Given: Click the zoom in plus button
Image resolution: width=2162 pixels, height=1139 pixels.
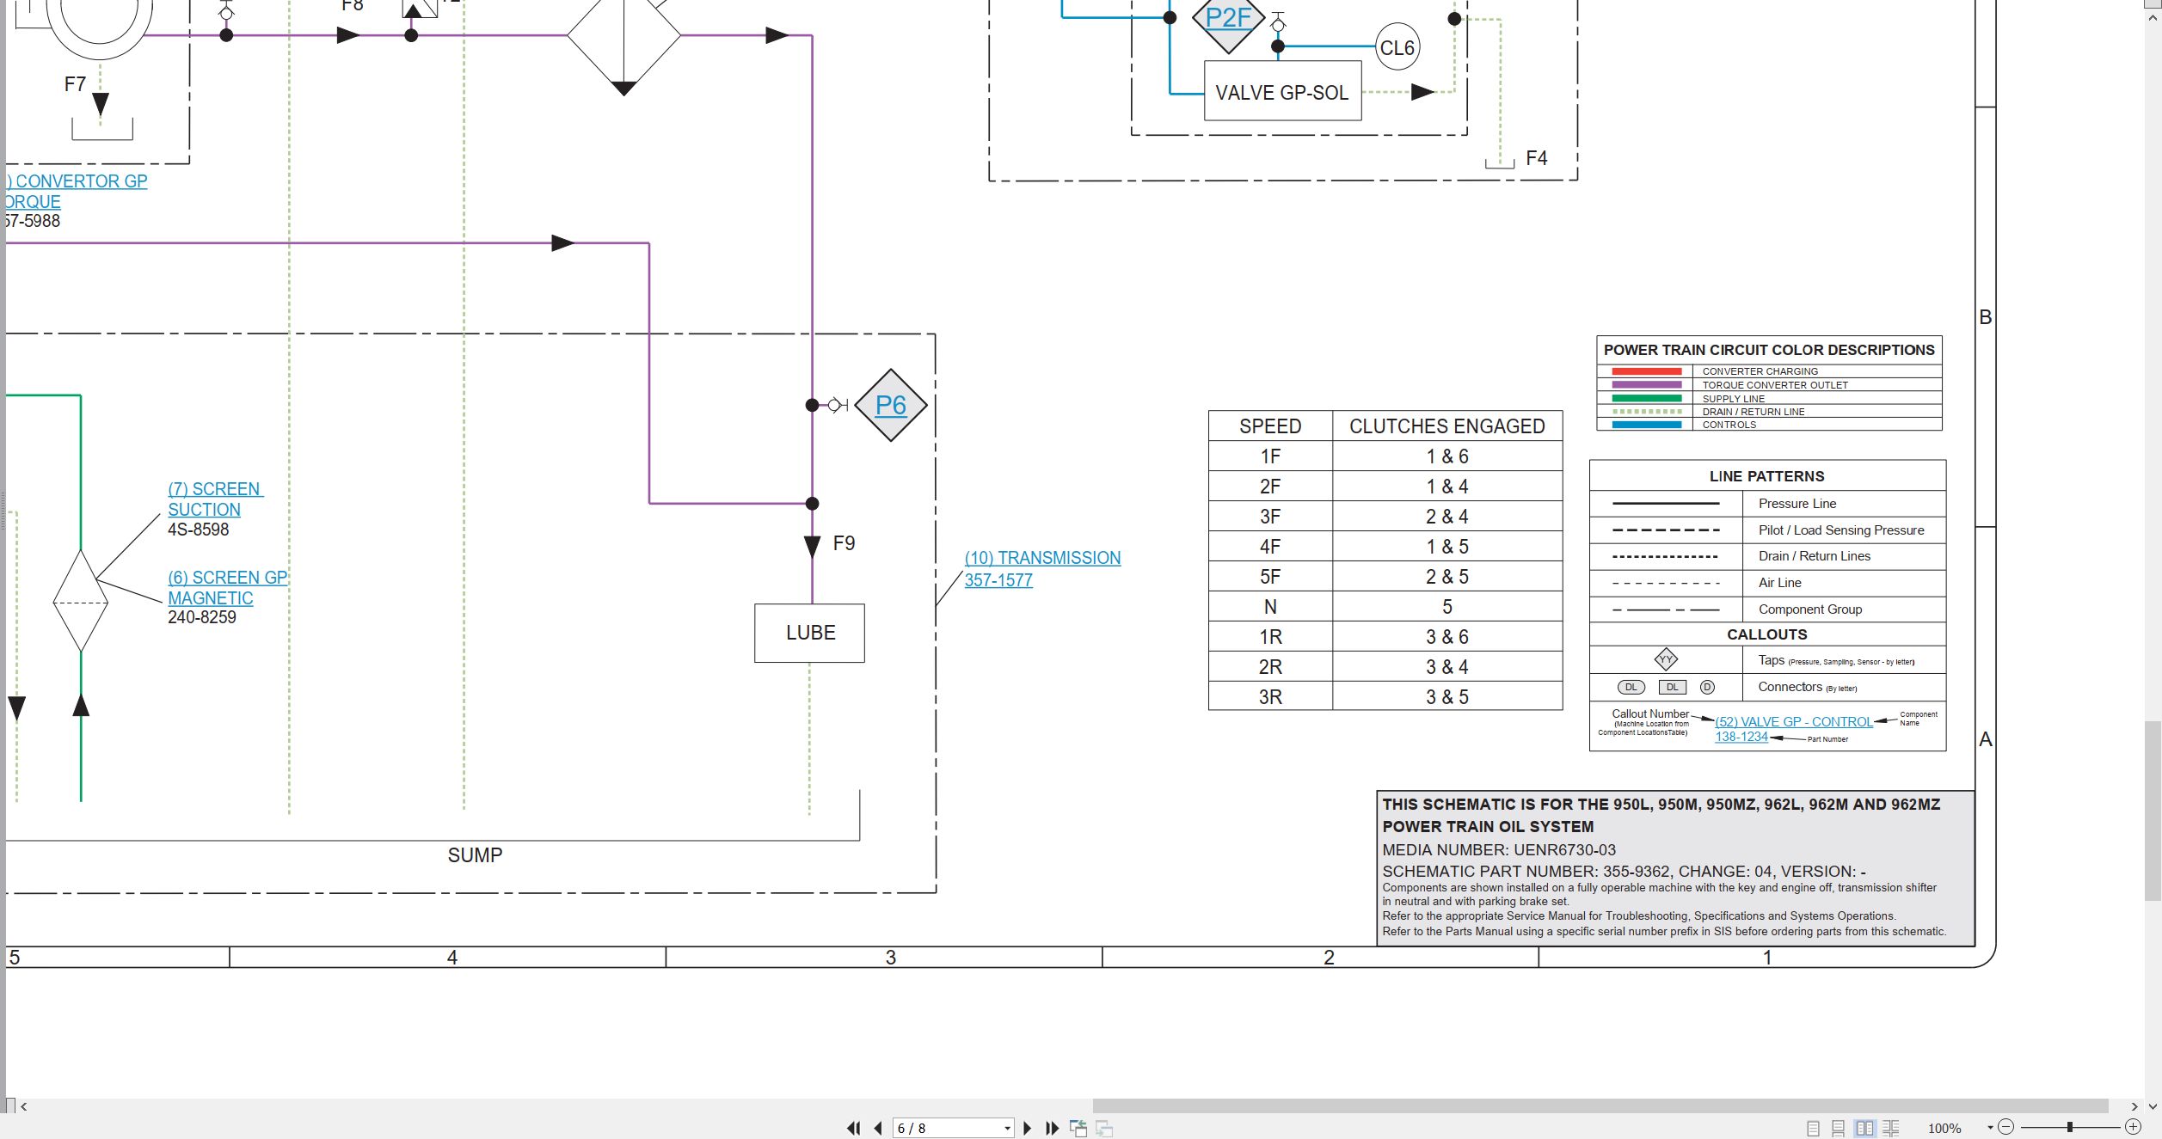Looking at the screenshot, I should [2133, 1127].
